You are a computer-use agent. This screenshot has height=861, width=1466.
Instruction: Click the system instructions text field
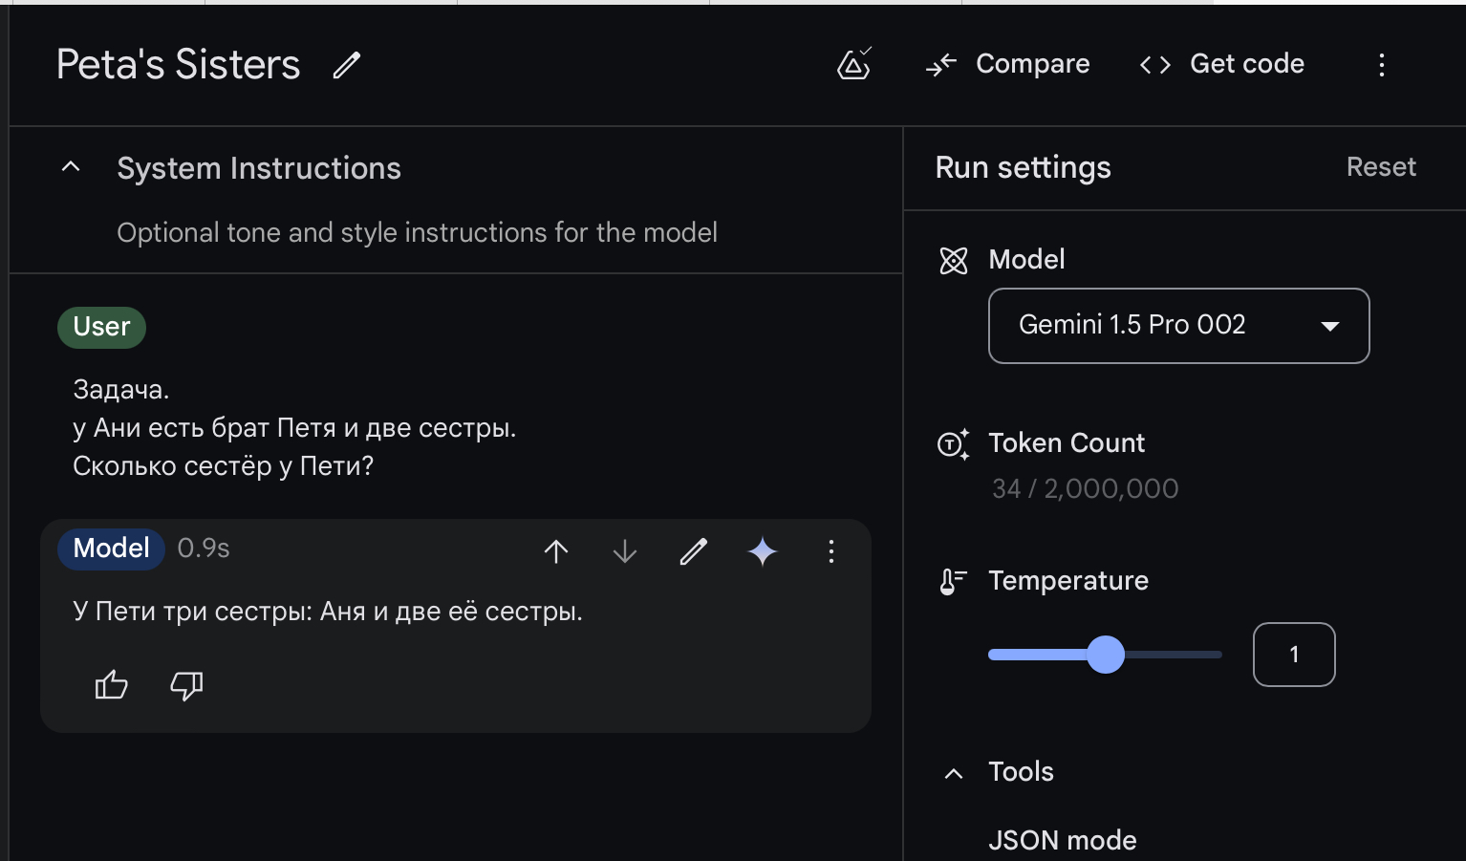pyautogui.click(x=417, y=233)
